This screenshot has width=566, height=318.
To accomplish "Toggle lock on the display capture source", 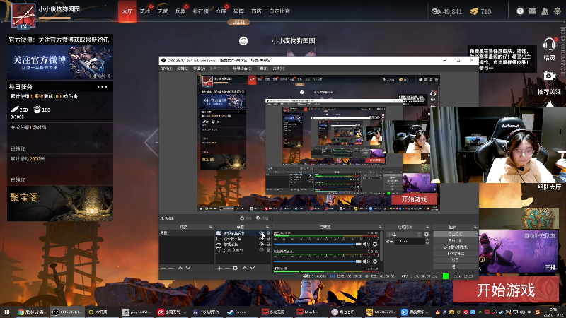I will (x=268, y=239).
